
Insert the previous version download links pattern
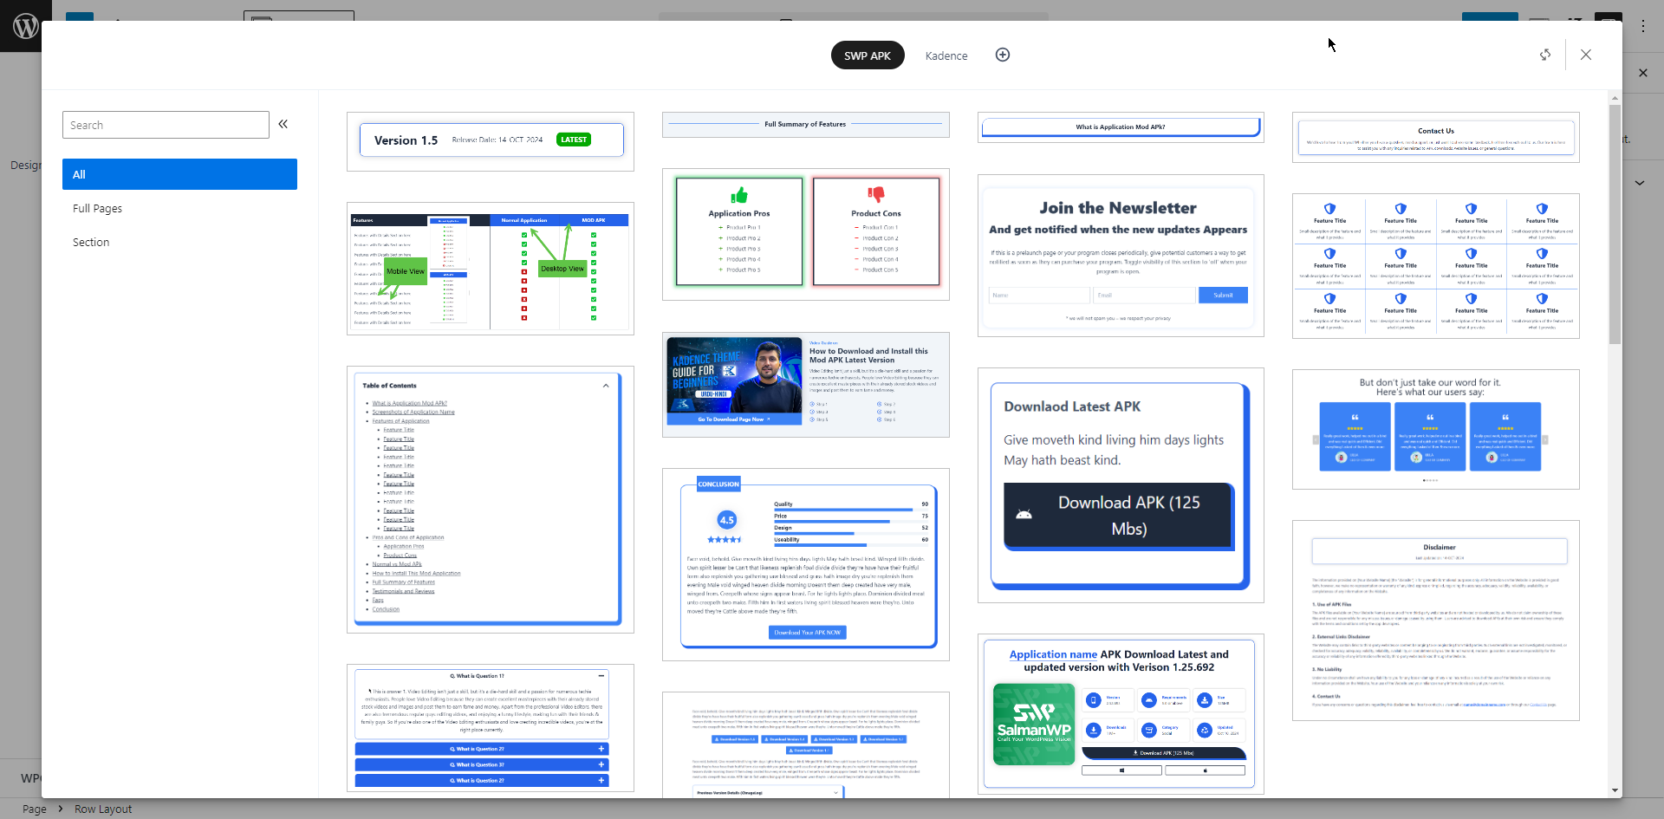(x=806, y=744)
